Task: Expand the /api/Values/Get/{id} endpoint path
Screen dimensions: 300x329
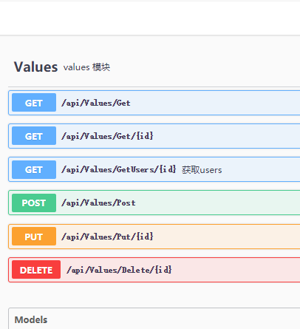Action: pos(107,136)
